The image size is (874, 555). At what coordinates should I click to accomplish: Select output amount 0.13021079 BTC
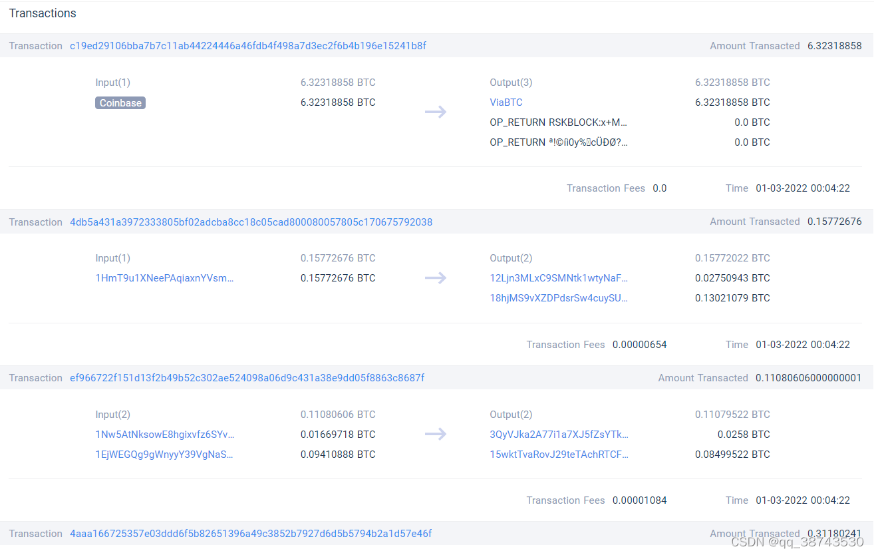(732, 298)
